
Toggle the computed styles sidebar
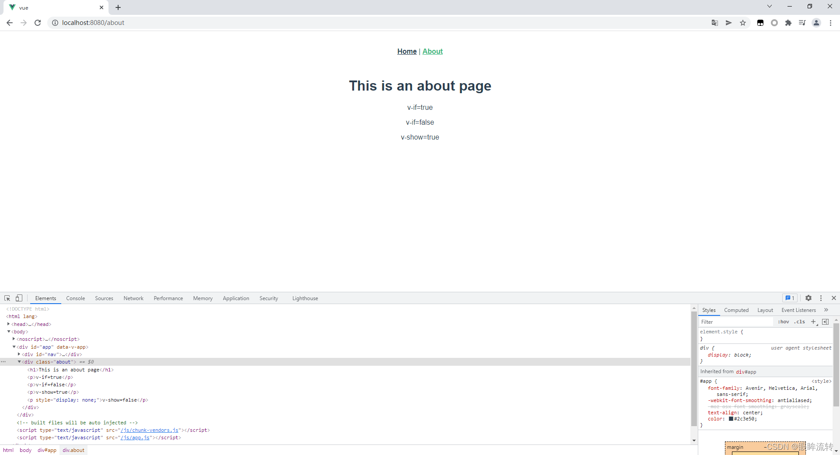point(826,322)
